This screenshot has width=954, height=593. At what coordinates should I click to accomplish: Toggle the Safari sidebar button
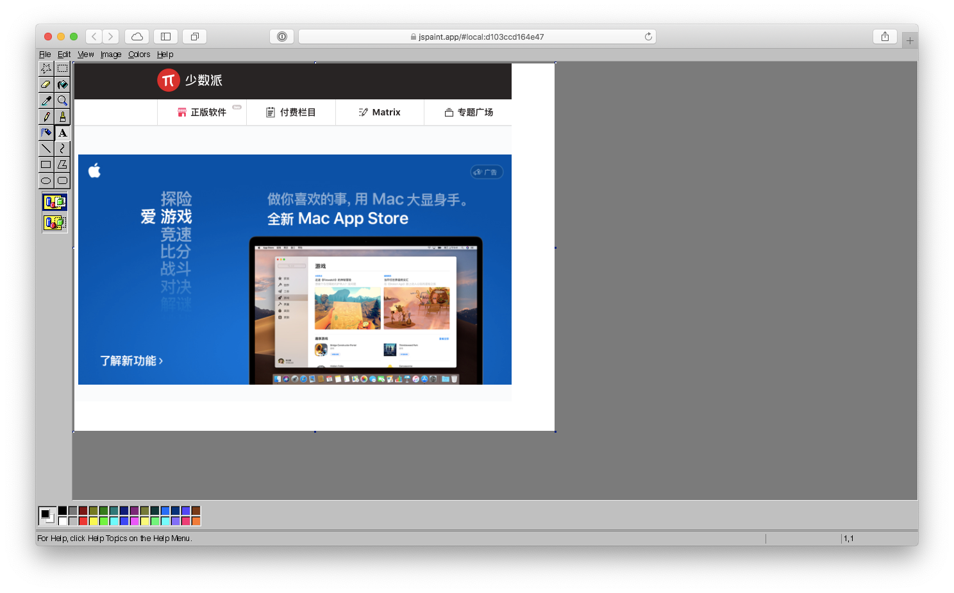point(165,37)
